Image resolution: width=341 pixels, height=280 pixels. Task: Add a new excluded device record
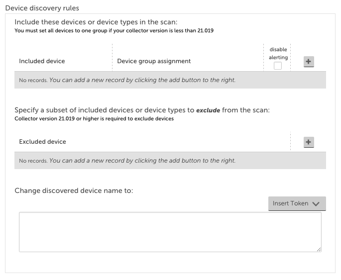[309, 142]
